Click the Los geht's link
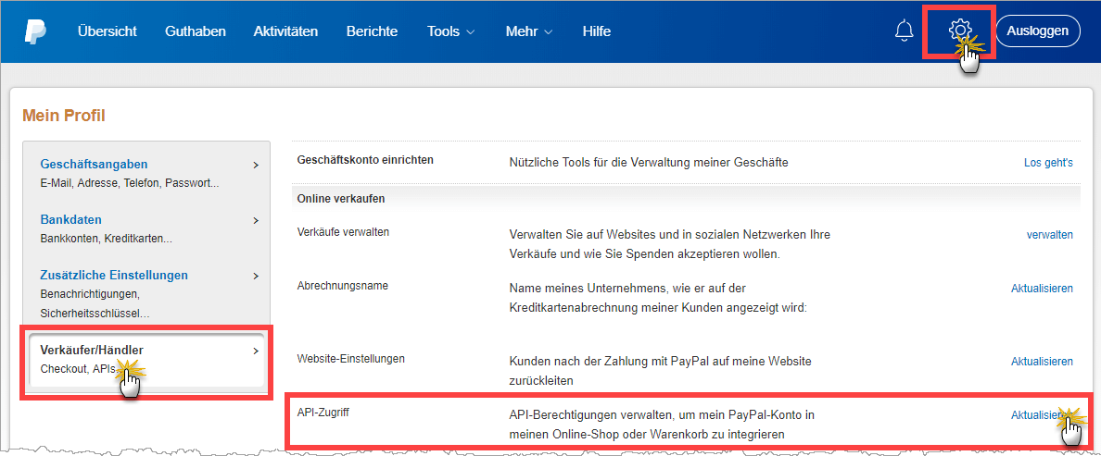 point(1048,163)
